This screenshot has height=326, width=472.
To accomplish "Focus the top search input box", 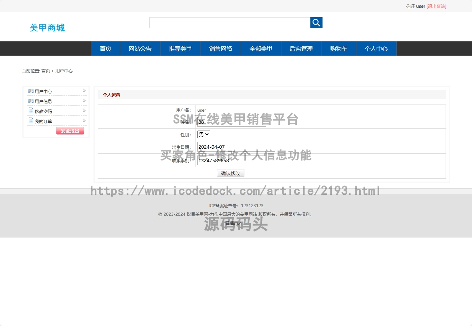I will tap(230, 22).
